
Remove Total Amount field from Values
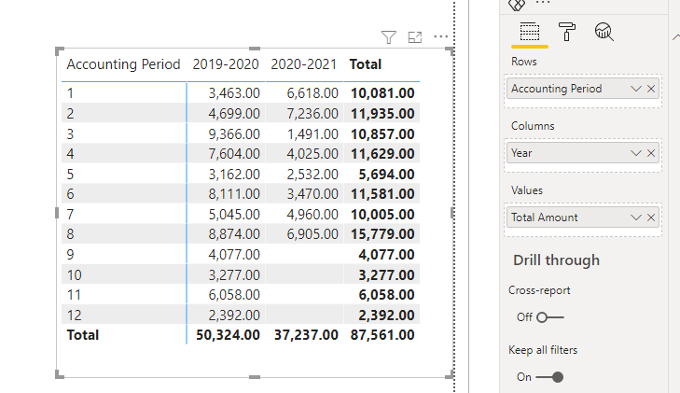651,218
